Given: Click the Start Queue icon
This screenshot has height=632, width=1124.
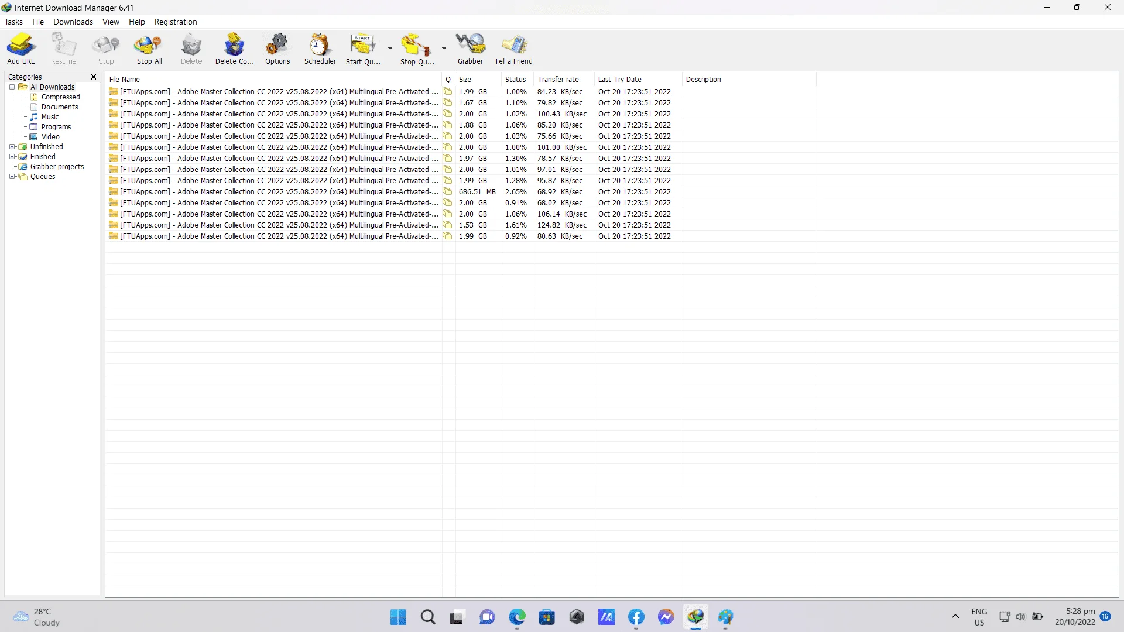Looking at the screenshot, I should [x=363, y=49].
